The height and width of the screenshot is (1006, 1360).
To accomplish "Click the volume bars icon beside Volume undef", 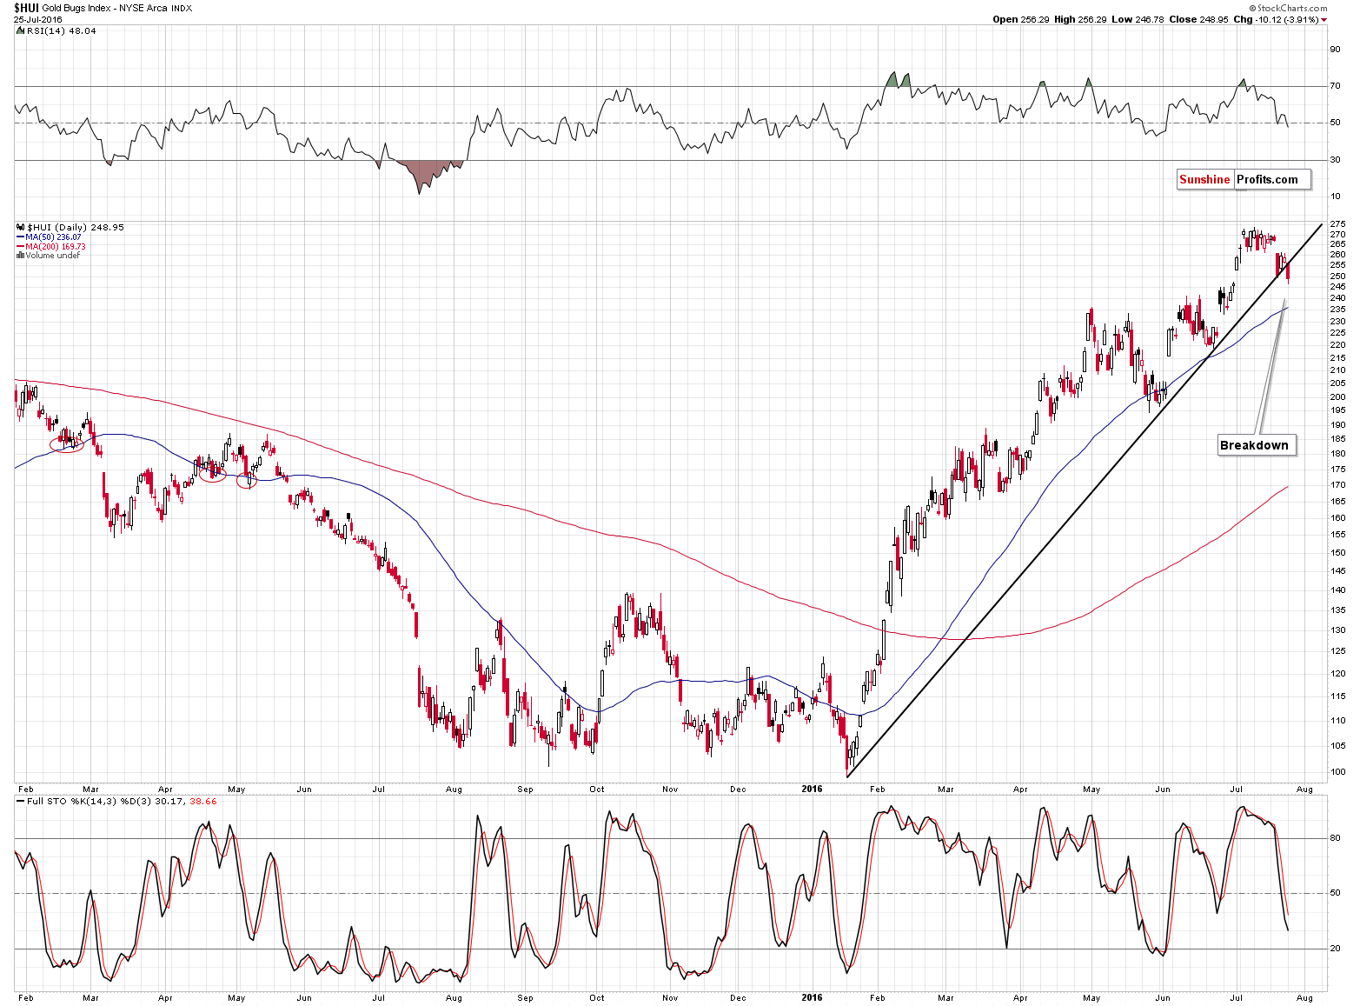I will click(21, 256).
